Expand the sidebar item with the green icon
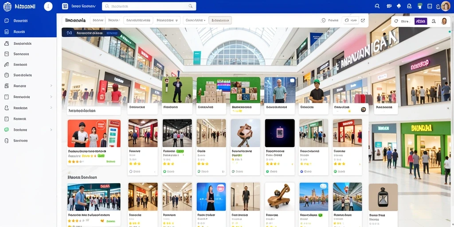 pyautogui.click(x=28, y=130)
